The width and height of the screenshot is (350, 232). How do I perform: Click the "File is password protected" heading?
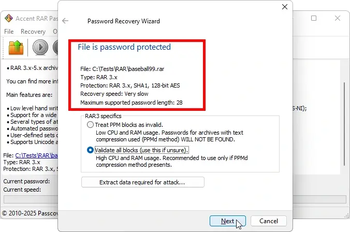tap(124, 47)
